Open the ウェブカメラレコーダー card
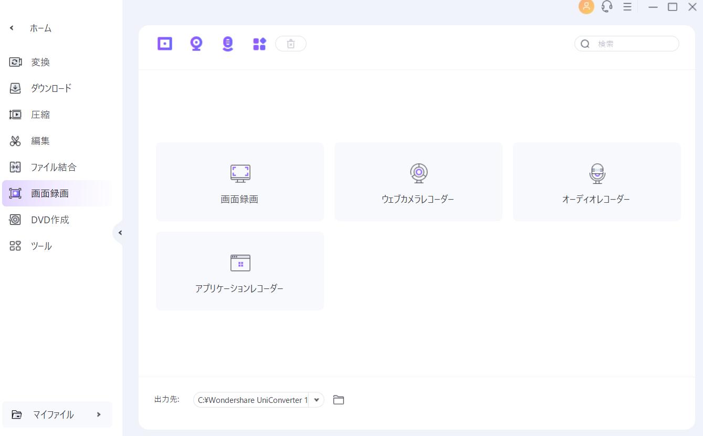703x436 pixels. point(418,182)
